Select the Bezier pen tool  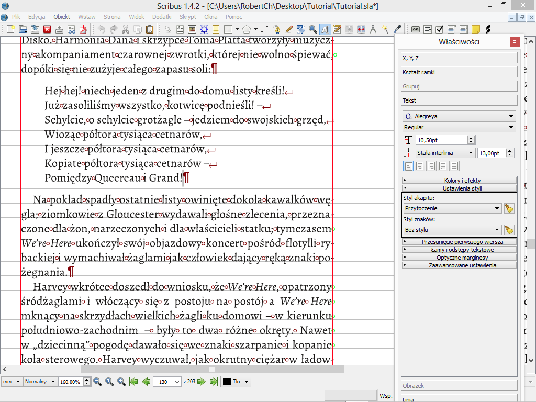pos(276,29)
